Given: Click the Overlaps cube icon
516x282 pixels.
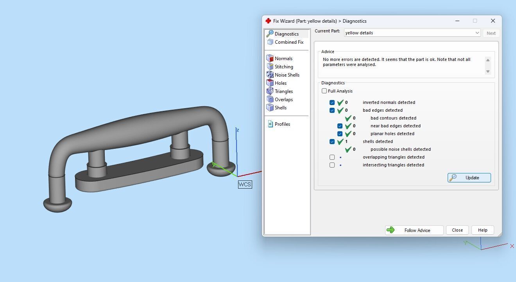Looking at the screenshot, I should [270, 100].
